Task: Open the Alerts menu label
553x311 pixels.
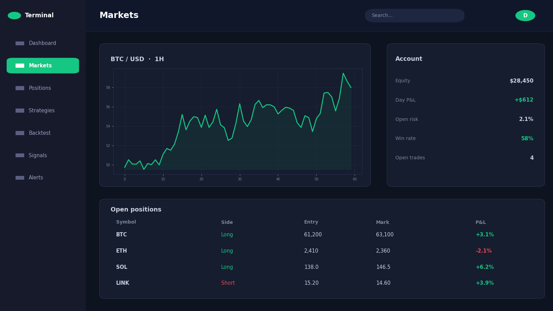Action: 36,178
